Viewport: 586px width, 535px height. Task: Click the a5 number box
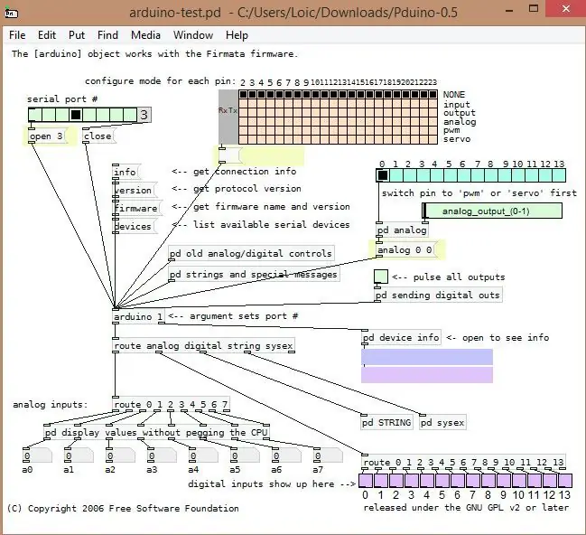click(245, 455)
